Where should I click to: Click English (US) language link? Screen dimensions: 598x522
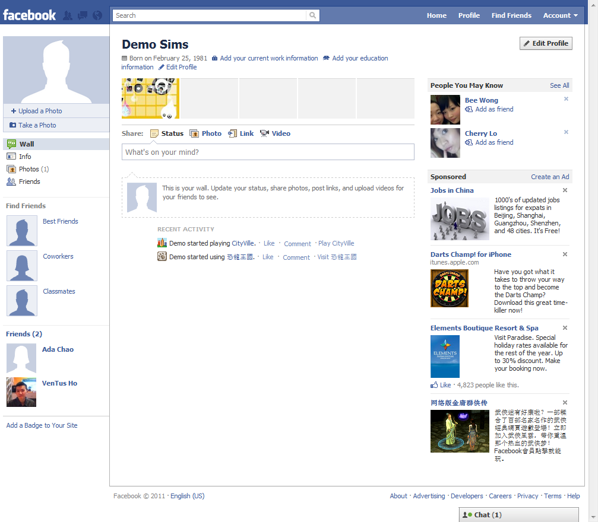187,496
